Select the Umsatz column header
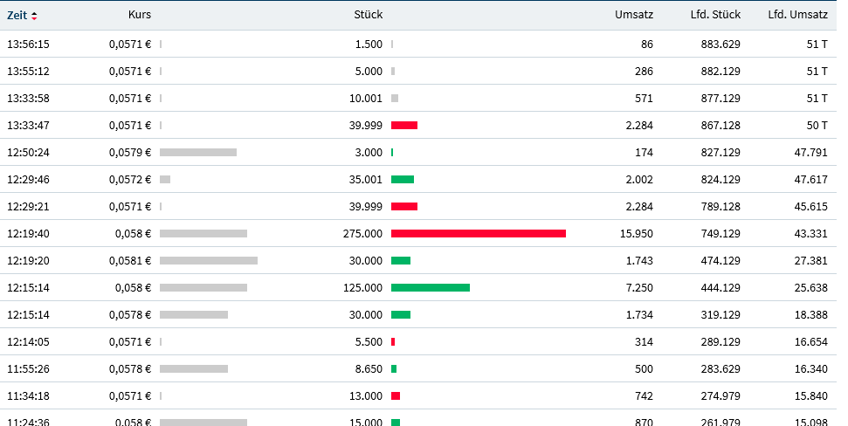Image resolution: width=848 pixels, height=426 pixels. tap(633, 15)
